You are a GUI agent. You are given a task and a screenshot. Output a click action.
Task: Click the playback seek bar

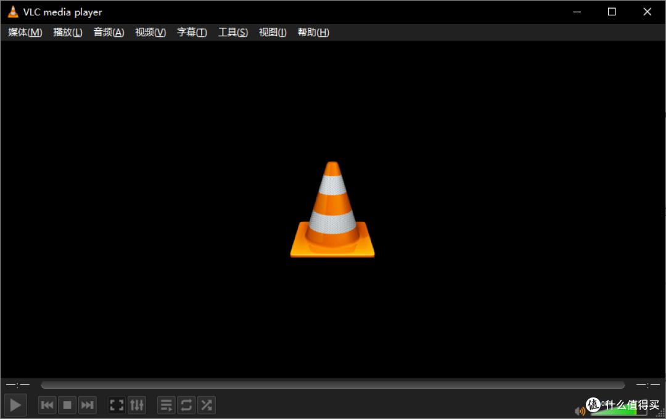pyautogui.click(x=332, y=385)
